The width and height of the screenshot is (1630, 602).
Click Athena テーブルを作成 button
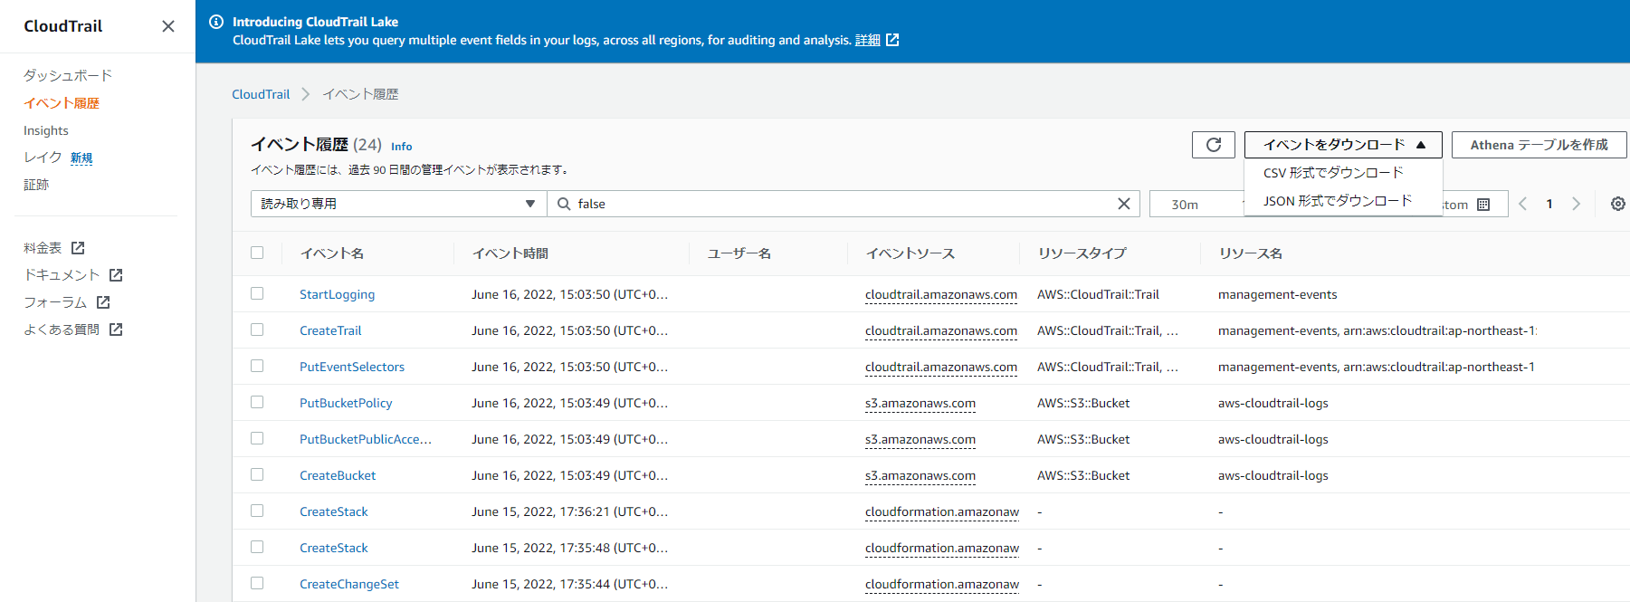(1539, 145)
